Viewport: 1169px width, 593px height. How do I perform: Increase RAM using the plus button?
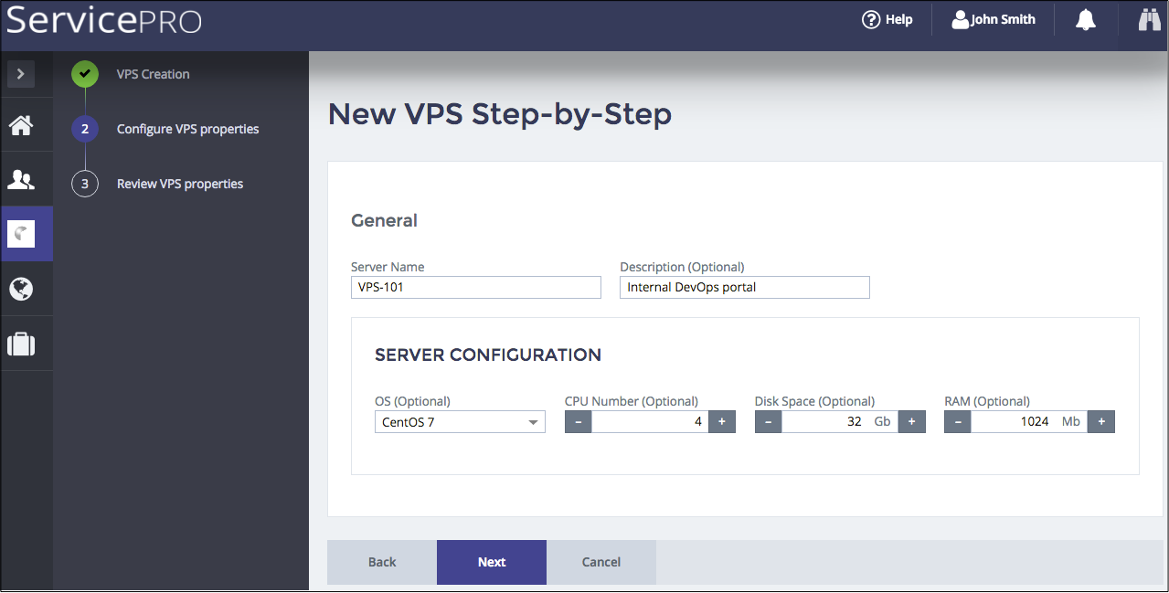(1101, 422)
